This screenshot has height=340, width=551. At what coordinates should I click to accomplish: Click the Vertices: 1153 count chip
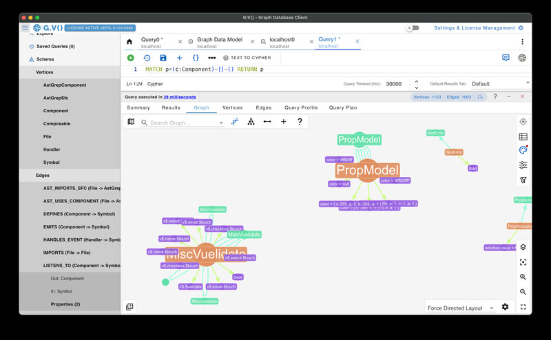click(427, 97)
